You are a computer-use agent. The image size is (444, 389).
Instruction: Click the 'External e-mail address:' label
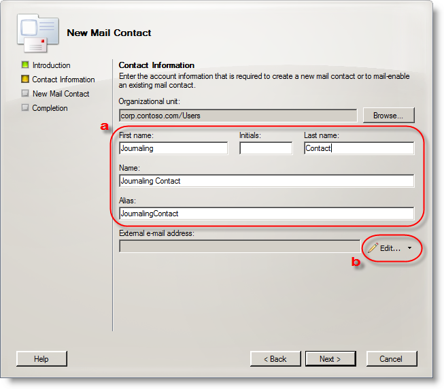click(156, 233)
